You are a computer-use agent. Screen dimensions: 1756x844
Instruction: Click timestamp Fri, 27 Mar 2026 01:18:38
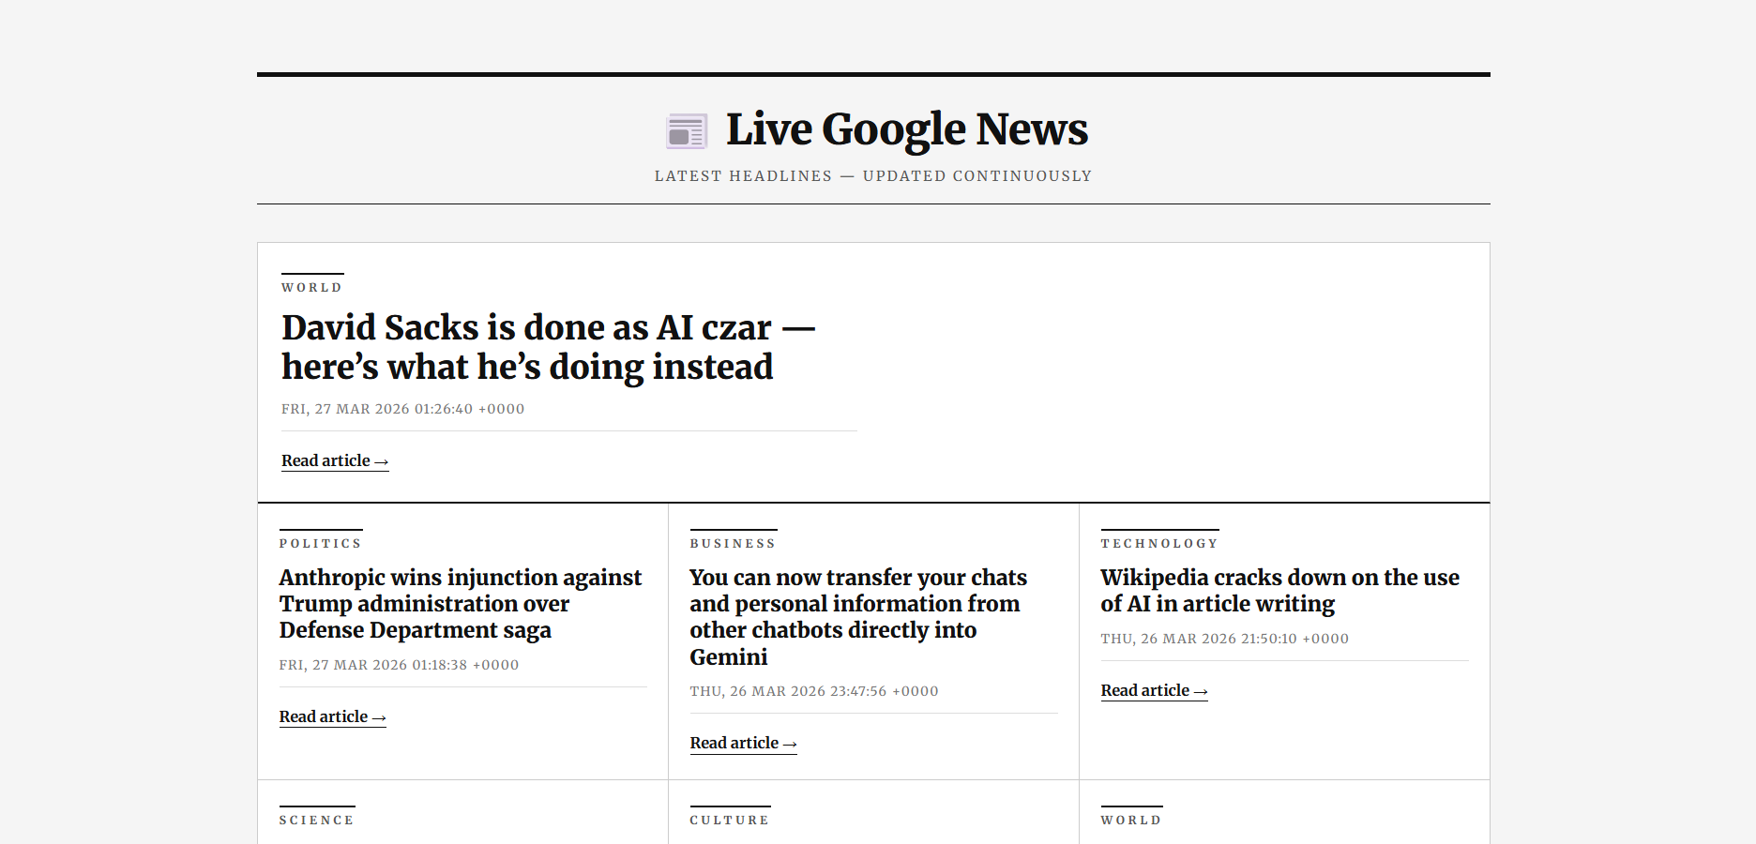click(400, 665)
